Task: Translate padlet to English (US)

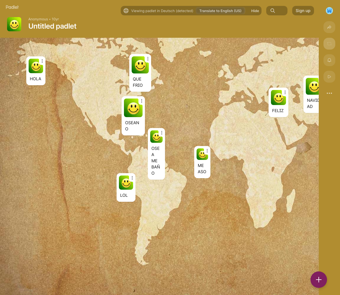Action: pos(220,11)
